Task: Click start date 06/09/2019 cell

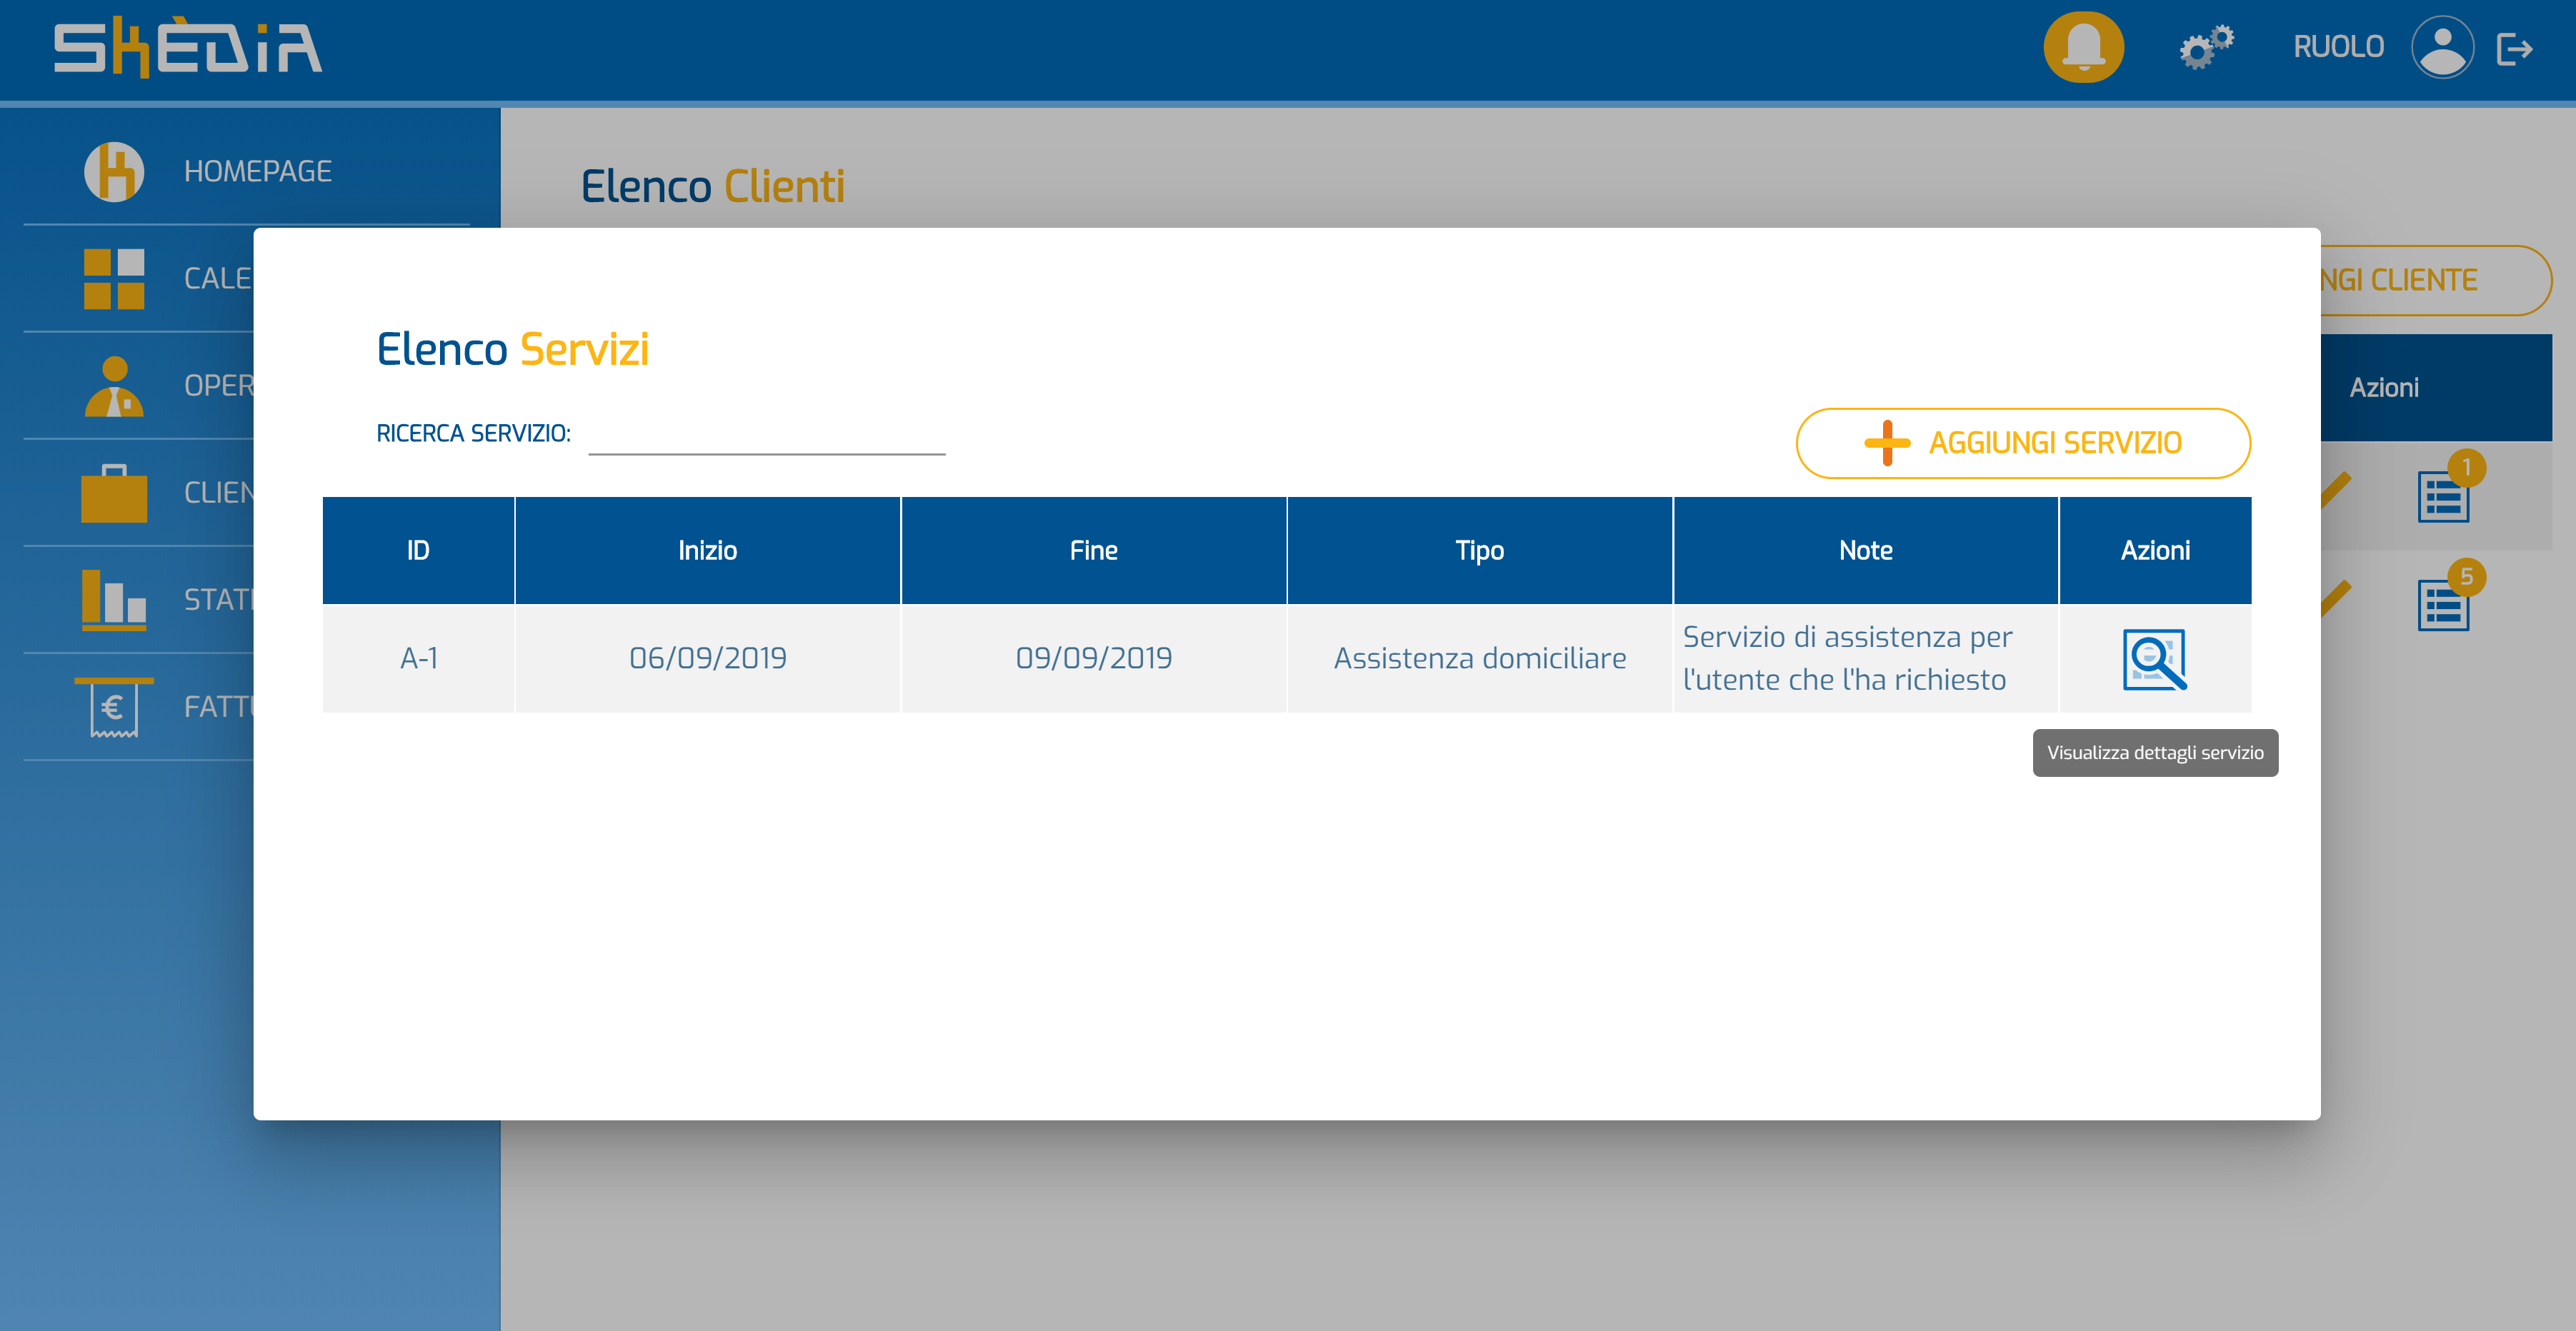Action: (x=707, y=658)
